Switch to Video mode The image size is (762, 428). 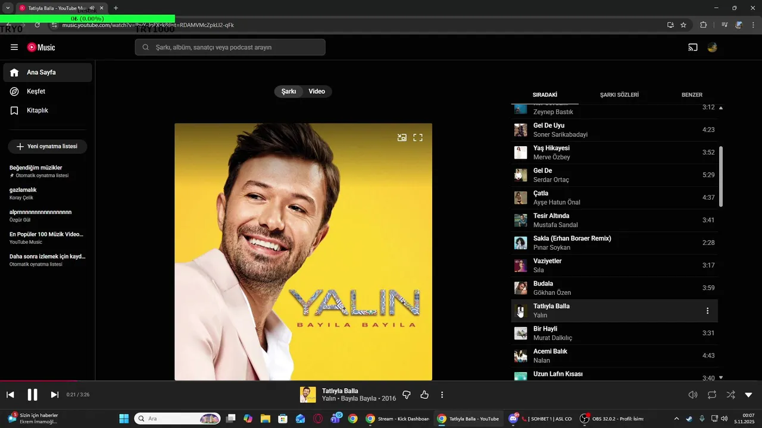pyautogui.click(x=317, y=92)
